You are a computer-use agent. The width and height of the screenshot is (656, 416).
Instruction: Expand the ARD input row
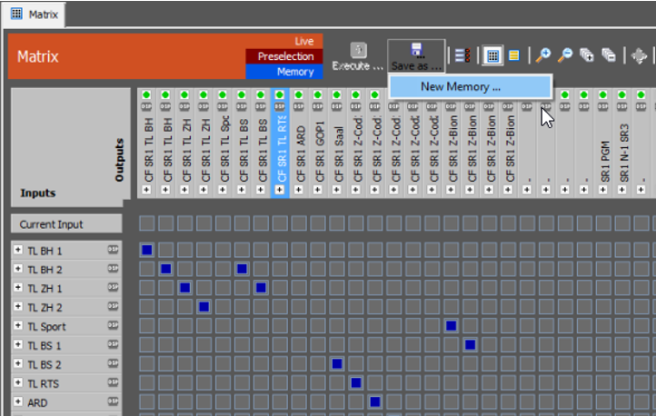click(18, 401)
